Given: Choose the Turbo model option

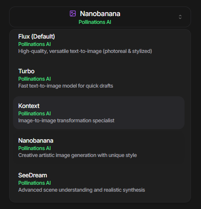Looking at the screenshot, I should point(99,78).
